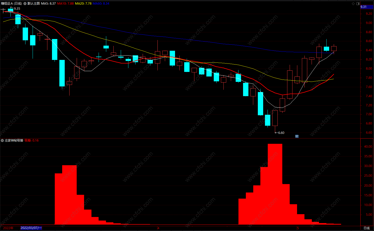Open the main chart dropdown beside 默认主图
The image size is (374, 231).
[25, 4]
